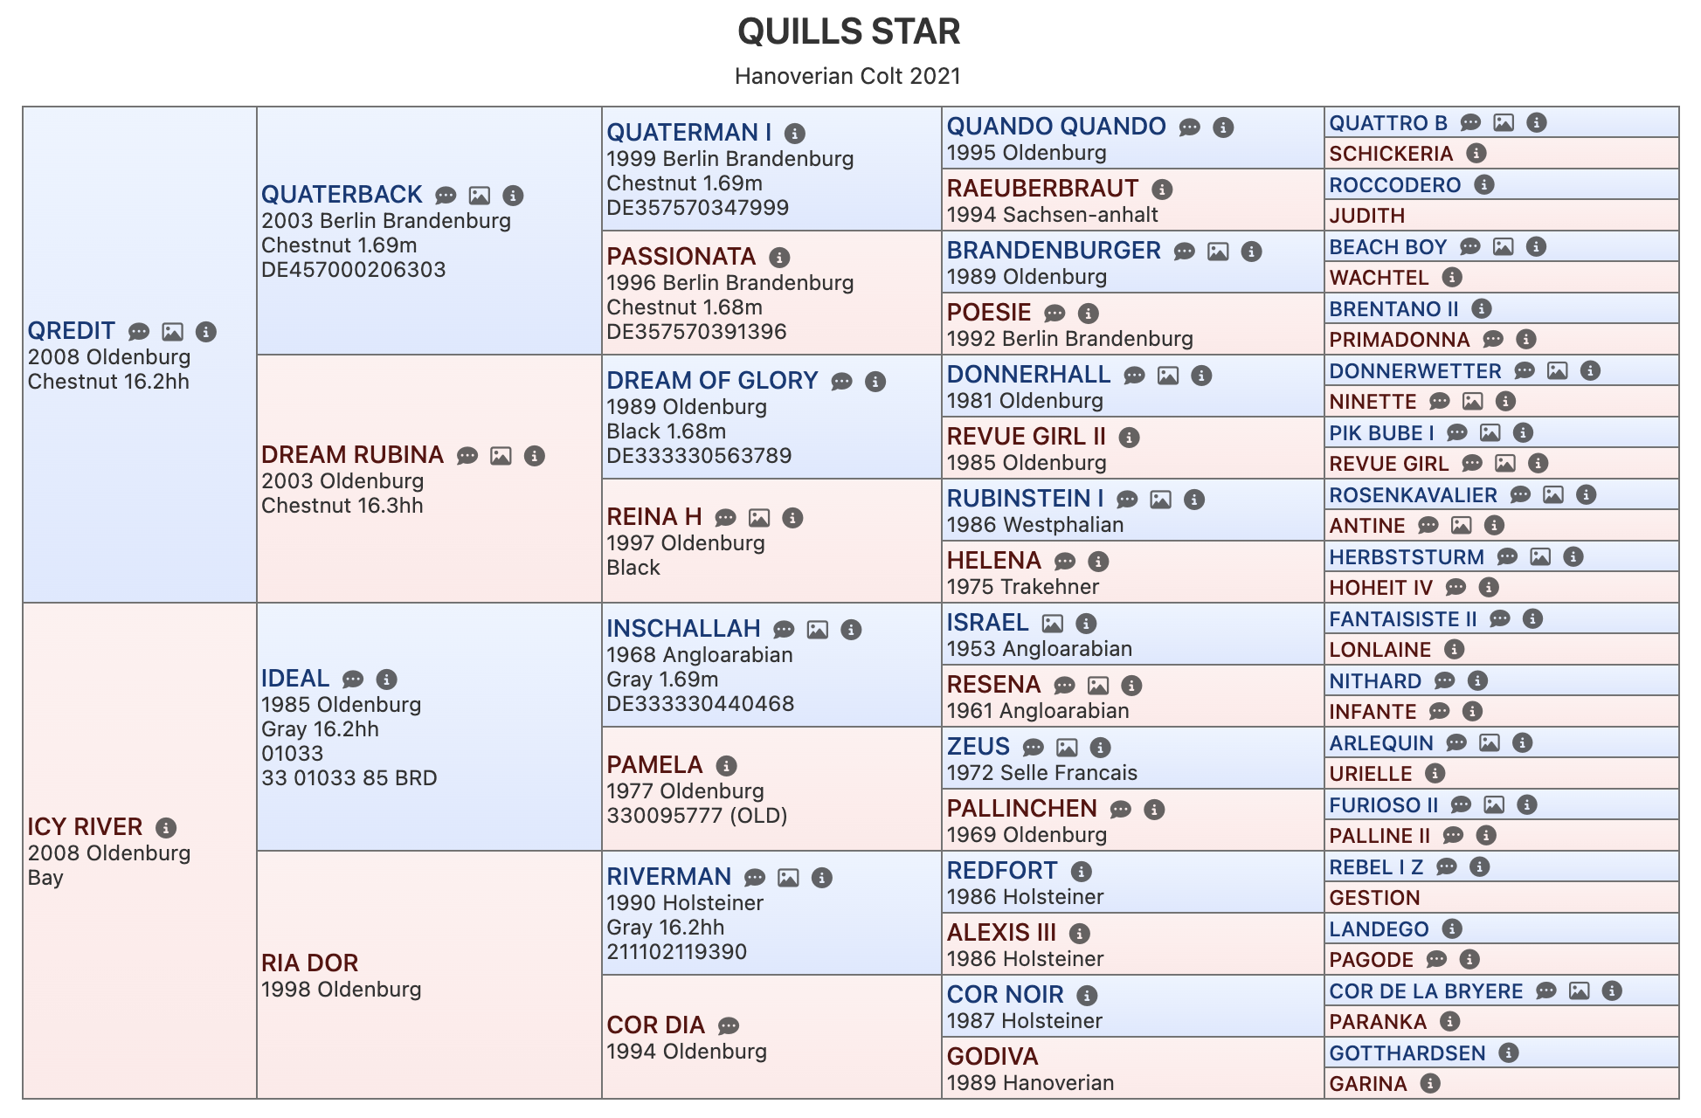Open photo icon next to ISRAEL

tap(1053, 624)
